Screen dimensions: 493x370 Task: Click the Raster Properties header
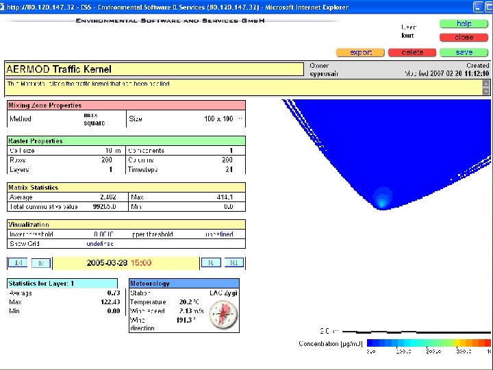(x=126, y=141)
